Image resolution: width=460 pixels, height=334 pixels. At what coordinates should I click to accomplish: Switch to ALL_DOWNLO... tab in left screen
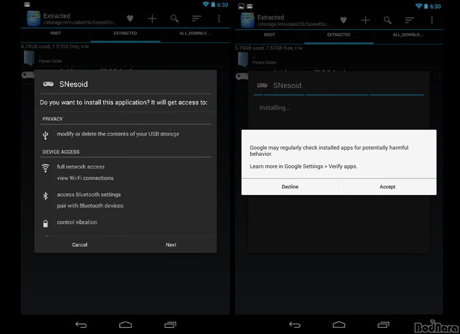195,33
